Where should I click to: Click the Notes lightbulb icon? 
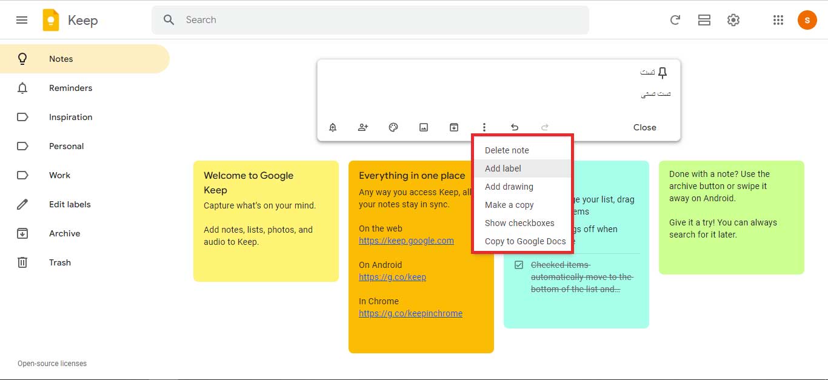tap(22, 59)
